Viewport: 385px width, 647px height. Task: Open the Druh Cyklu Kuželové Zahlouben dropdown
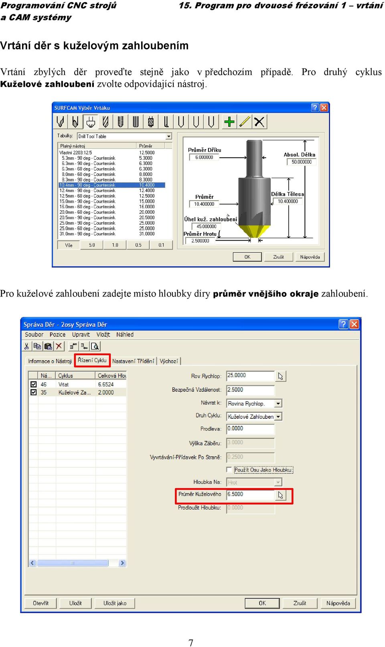pos(278,417)
